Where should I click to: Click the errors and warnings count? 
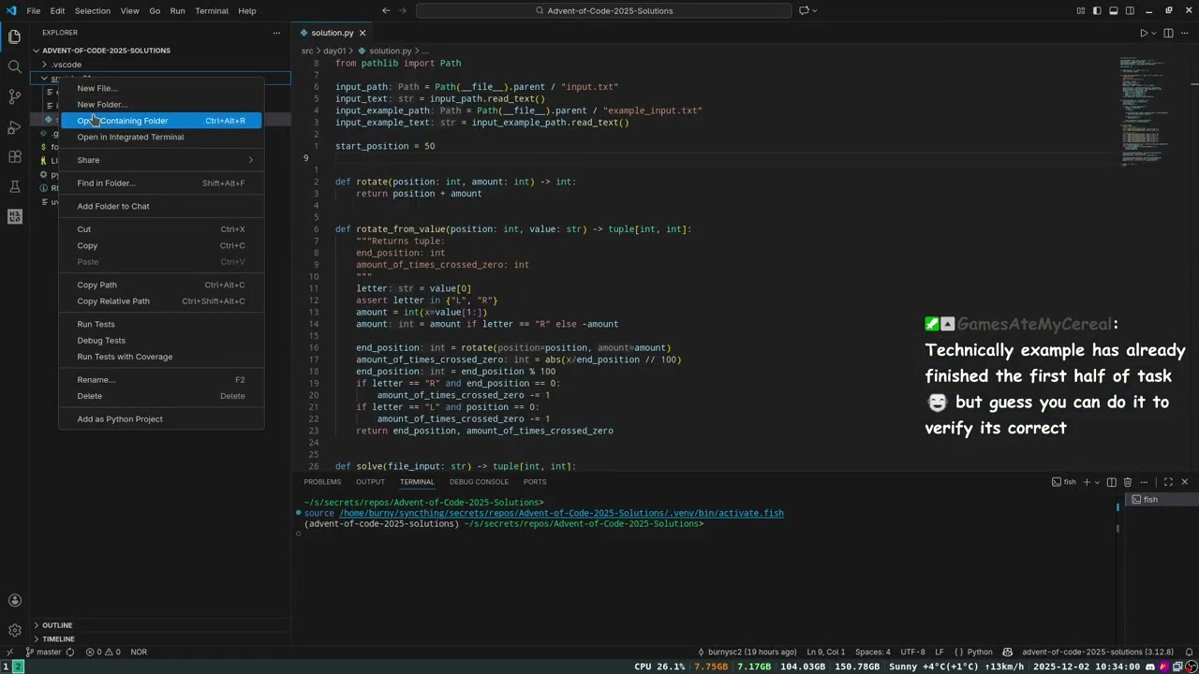[103, 652]
